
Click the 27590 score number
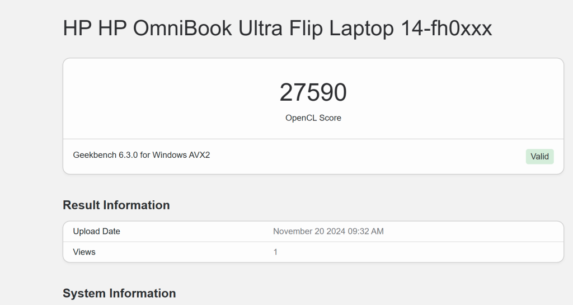[x=313, y=92]
